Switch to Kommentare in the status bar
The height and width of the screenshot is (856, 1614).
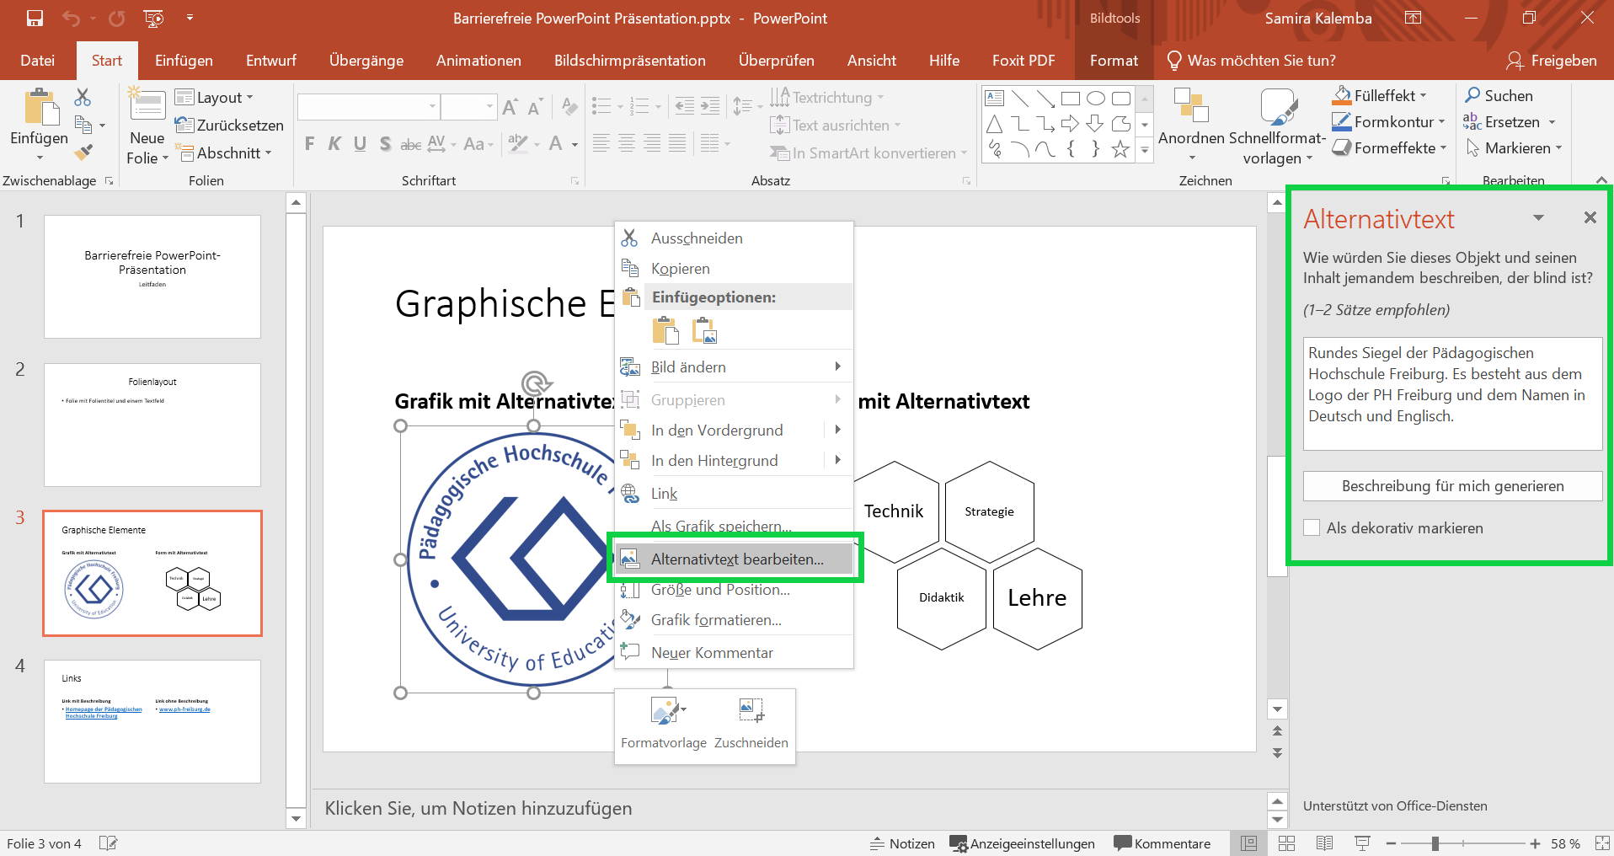click(1162, 843)
